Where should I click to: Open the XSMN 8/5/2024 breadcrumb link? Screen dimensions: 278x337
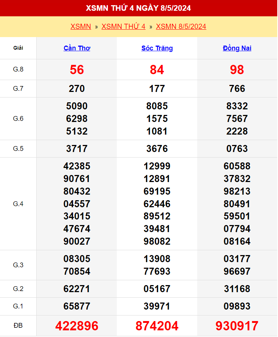(181, 26)
